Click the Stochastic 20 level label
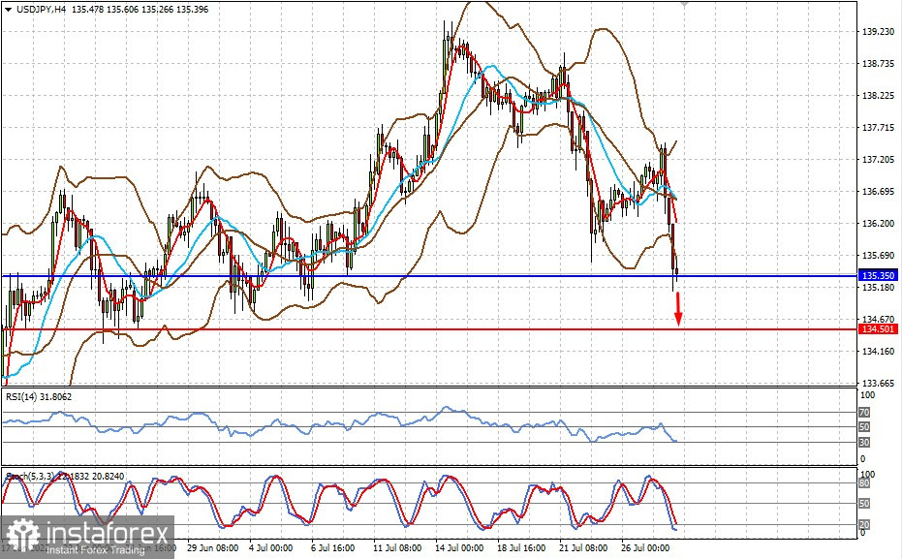The width and height of the screenshot is (902, 559). pyautogui.click(x=864, y=524)
